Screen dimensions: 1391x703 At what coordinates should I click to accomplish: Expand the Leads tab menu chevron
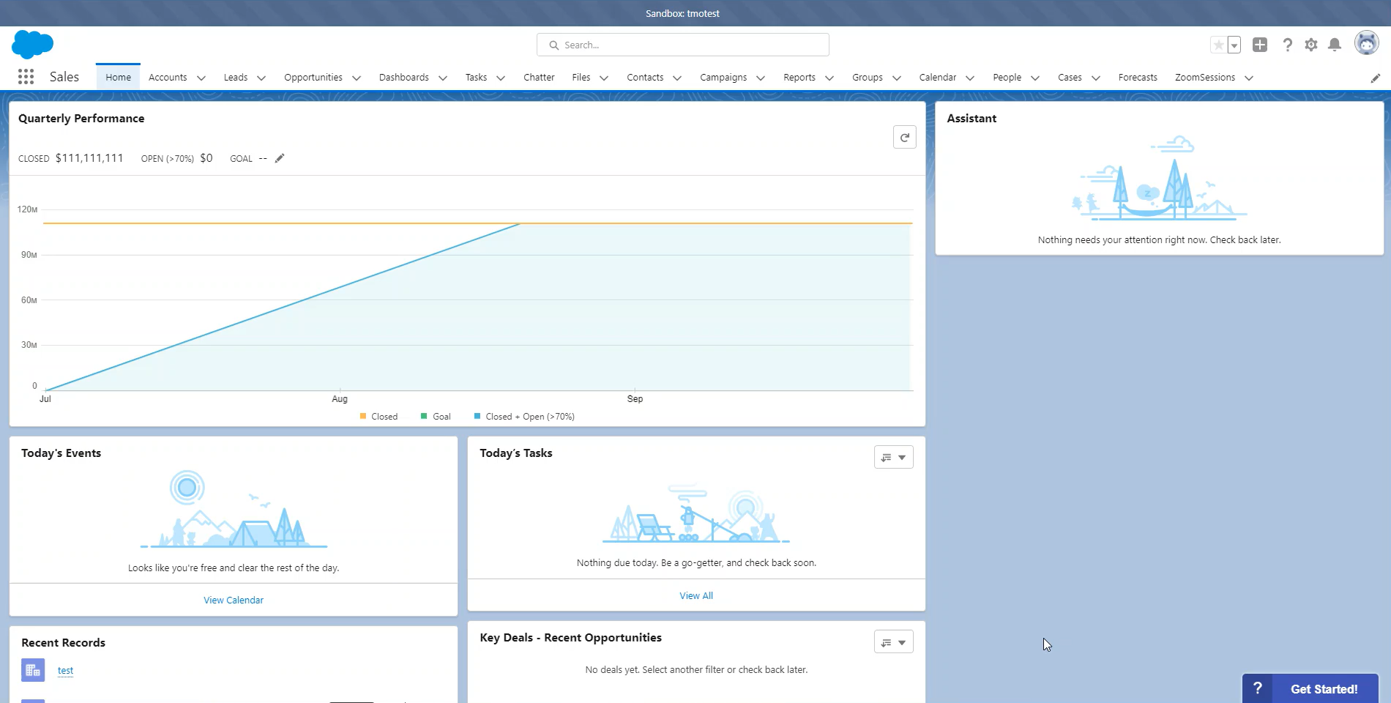coord(261,78)
